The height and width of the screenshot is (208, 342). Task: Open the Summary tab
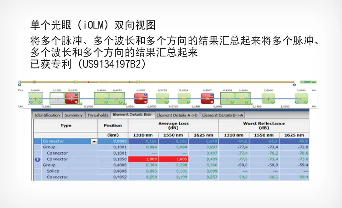(74, 115)
